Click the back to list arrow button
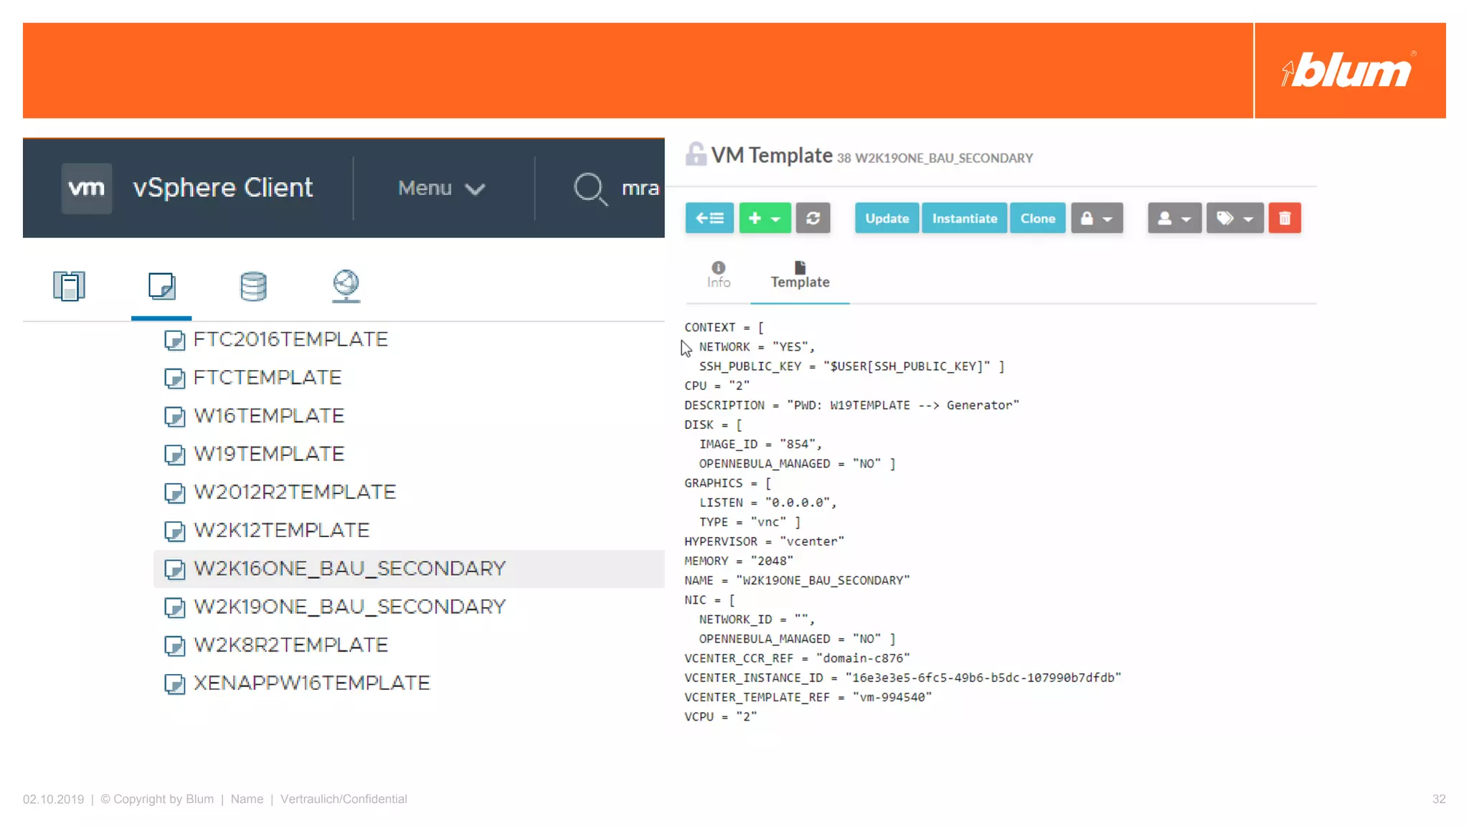The height and width of the screenshot is (826, 1469). (709, 218)
